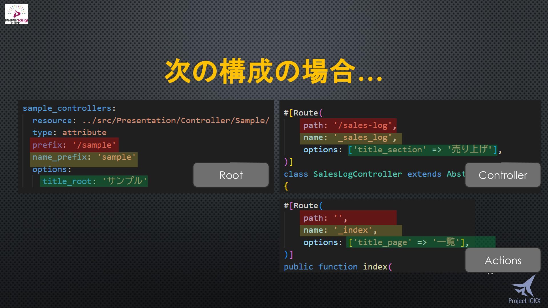Click the red highlighted prefix '/sample' line
The width and height of the screenshot is (548, 308).
pyautogui.click(x=74, y=145)
